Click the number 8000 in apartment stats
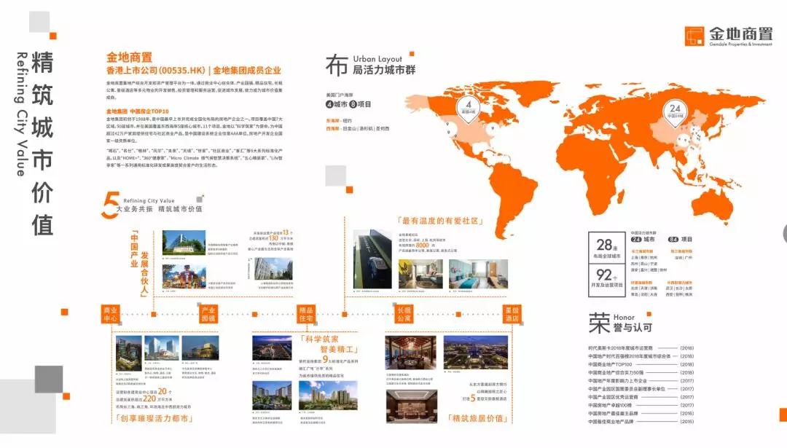 click(422, 245)
